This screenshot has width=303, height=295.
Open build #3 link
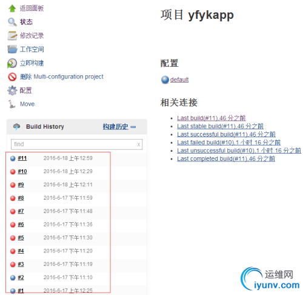tap(21, 264)
